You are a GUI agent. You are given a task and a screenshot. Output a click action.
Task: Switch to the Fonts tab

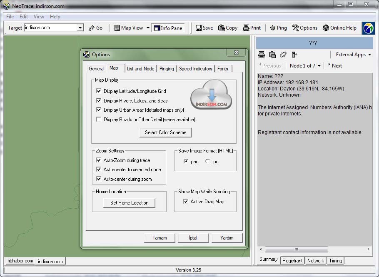pyautogui.click(x=223, y=69)
